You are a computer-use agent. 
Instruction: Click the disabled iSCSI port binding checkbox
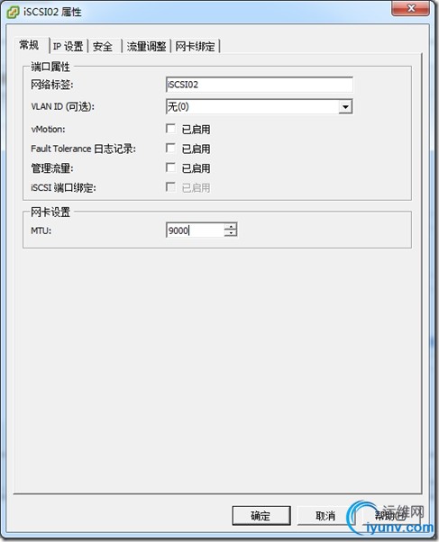170,187
